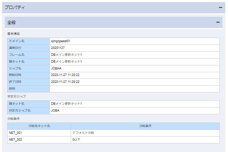
Task: Select the NET_001 row
Action: click(x=113, y=133)
